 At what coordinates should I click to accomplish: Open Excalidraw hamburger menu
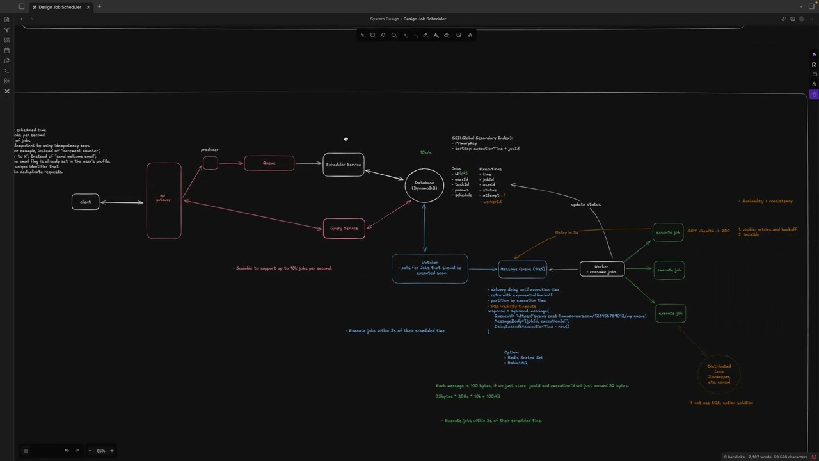[x=26, y=451]
